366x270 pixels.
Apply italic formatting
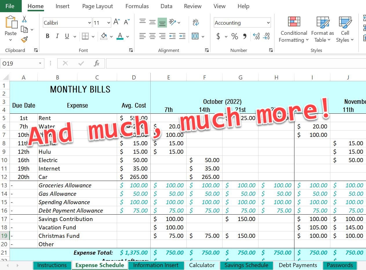click(57, 36)
